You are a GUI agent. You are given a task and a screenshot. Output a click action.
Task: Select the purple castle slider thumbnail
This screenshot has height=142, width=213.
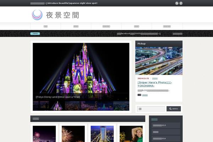click(x=57, y=106)
